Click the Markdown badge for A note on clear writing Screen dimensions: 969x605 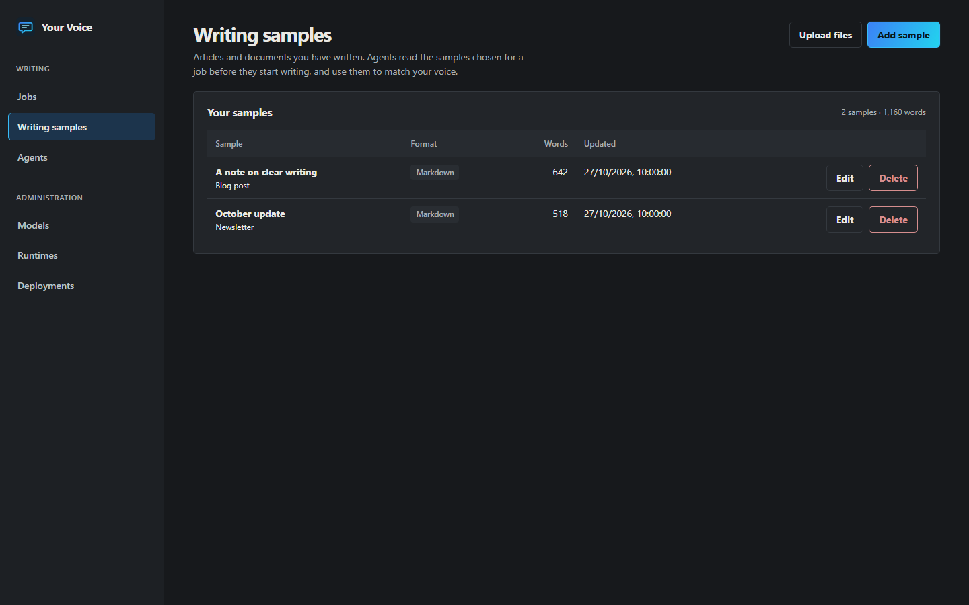435,173
